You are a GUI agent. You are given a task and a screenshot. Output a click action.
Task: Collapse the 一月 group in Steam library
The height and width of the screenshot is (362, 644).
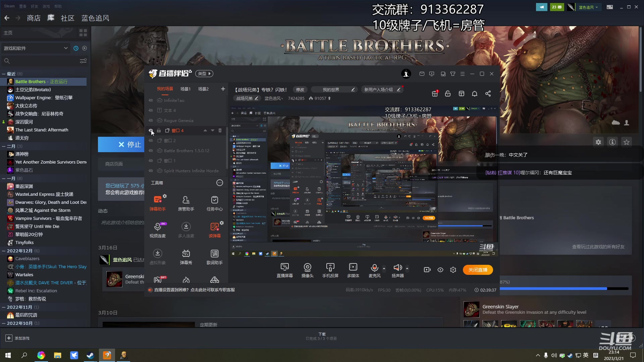(4, 178)
